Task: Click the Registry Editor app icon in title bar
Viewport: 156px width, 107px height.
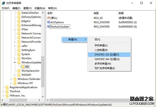Action: 3,3
